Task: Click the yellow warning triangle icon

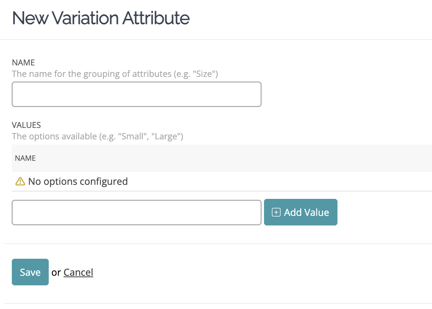Action: 20,181
